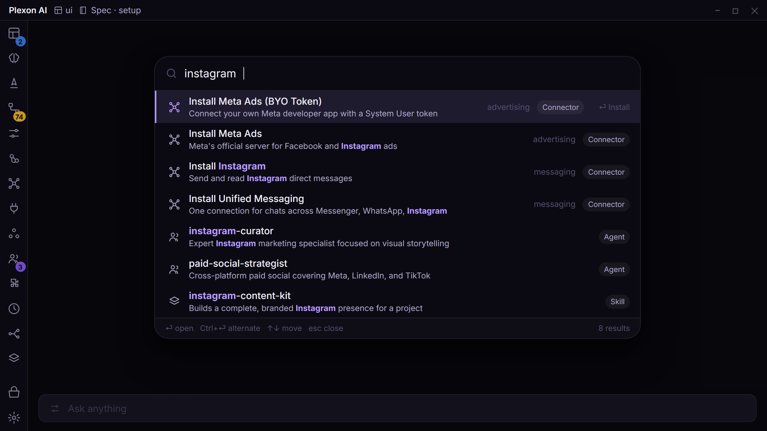The width and height of the screenshot is (767, 431).
Task: Click the 'open' hint in palette footer
Action: [x=179, y=328]
